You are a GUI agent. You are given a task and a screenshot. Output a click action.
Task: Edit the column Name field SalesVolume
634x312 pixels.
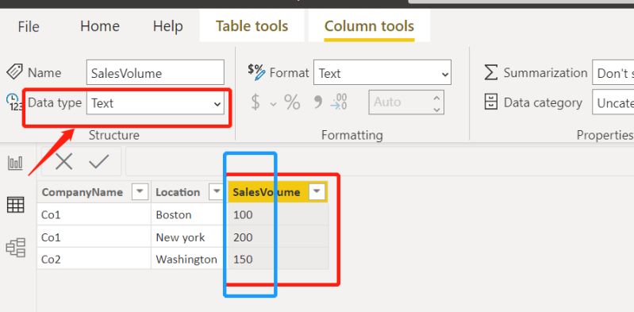(156, 73)
